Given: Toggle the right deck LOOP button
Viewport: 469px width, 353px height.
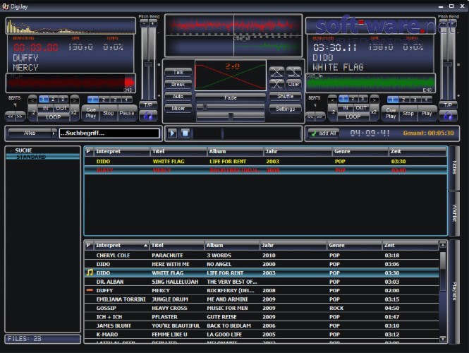Looking at the screenshot, I should [353, 116].
